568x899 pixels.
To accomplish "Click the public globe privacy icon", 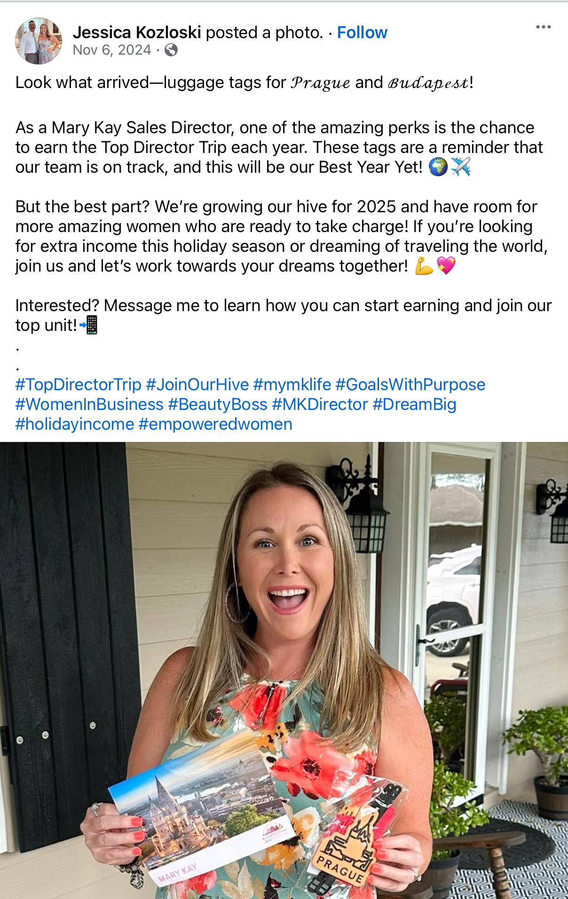I will (171, 50).
